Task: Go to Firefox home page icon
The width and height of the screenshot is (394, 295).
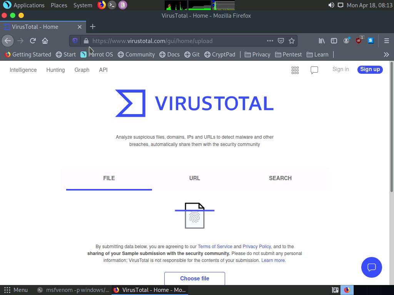Action: click(45, 41)
